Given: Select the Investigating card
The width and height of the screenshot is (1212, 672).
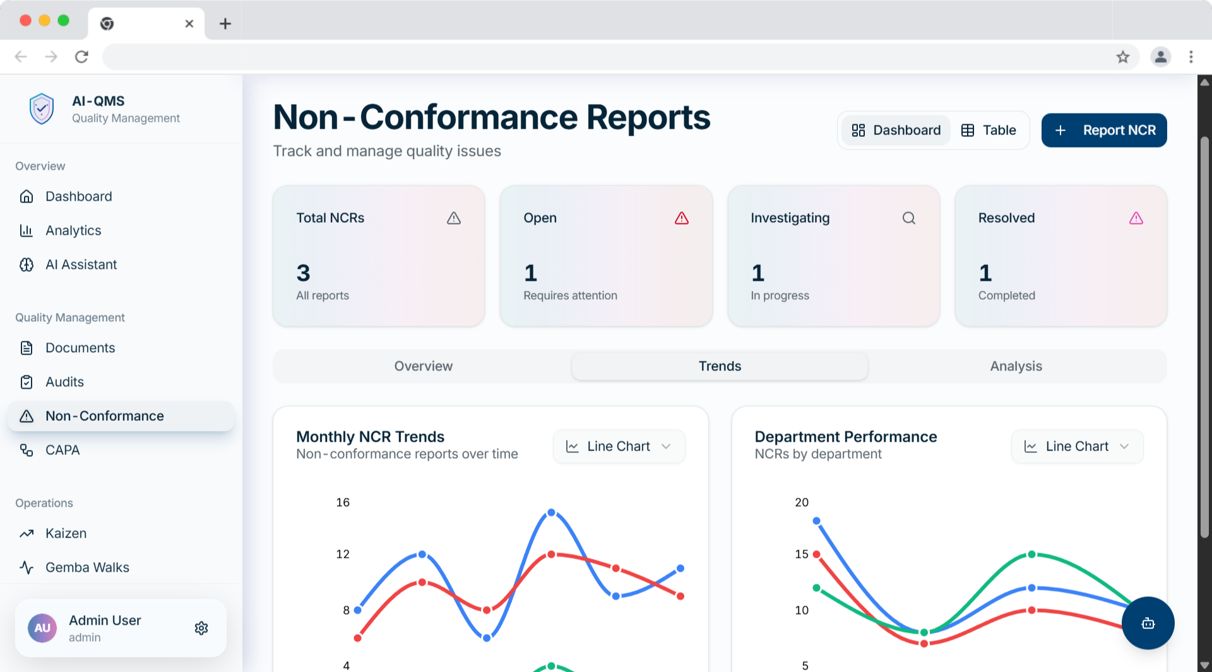Looking at the screenshot, I should click(x=833, y=256).
